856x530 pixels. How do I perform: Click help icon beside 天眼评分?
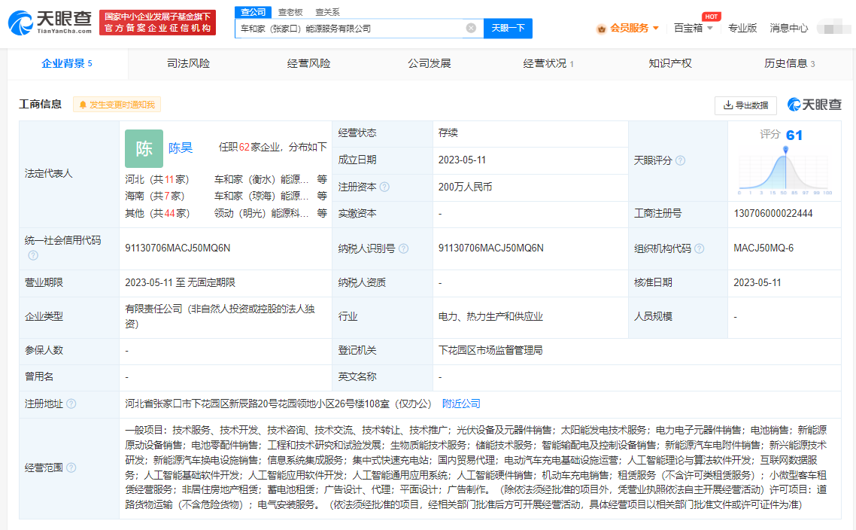coord(680,160)
